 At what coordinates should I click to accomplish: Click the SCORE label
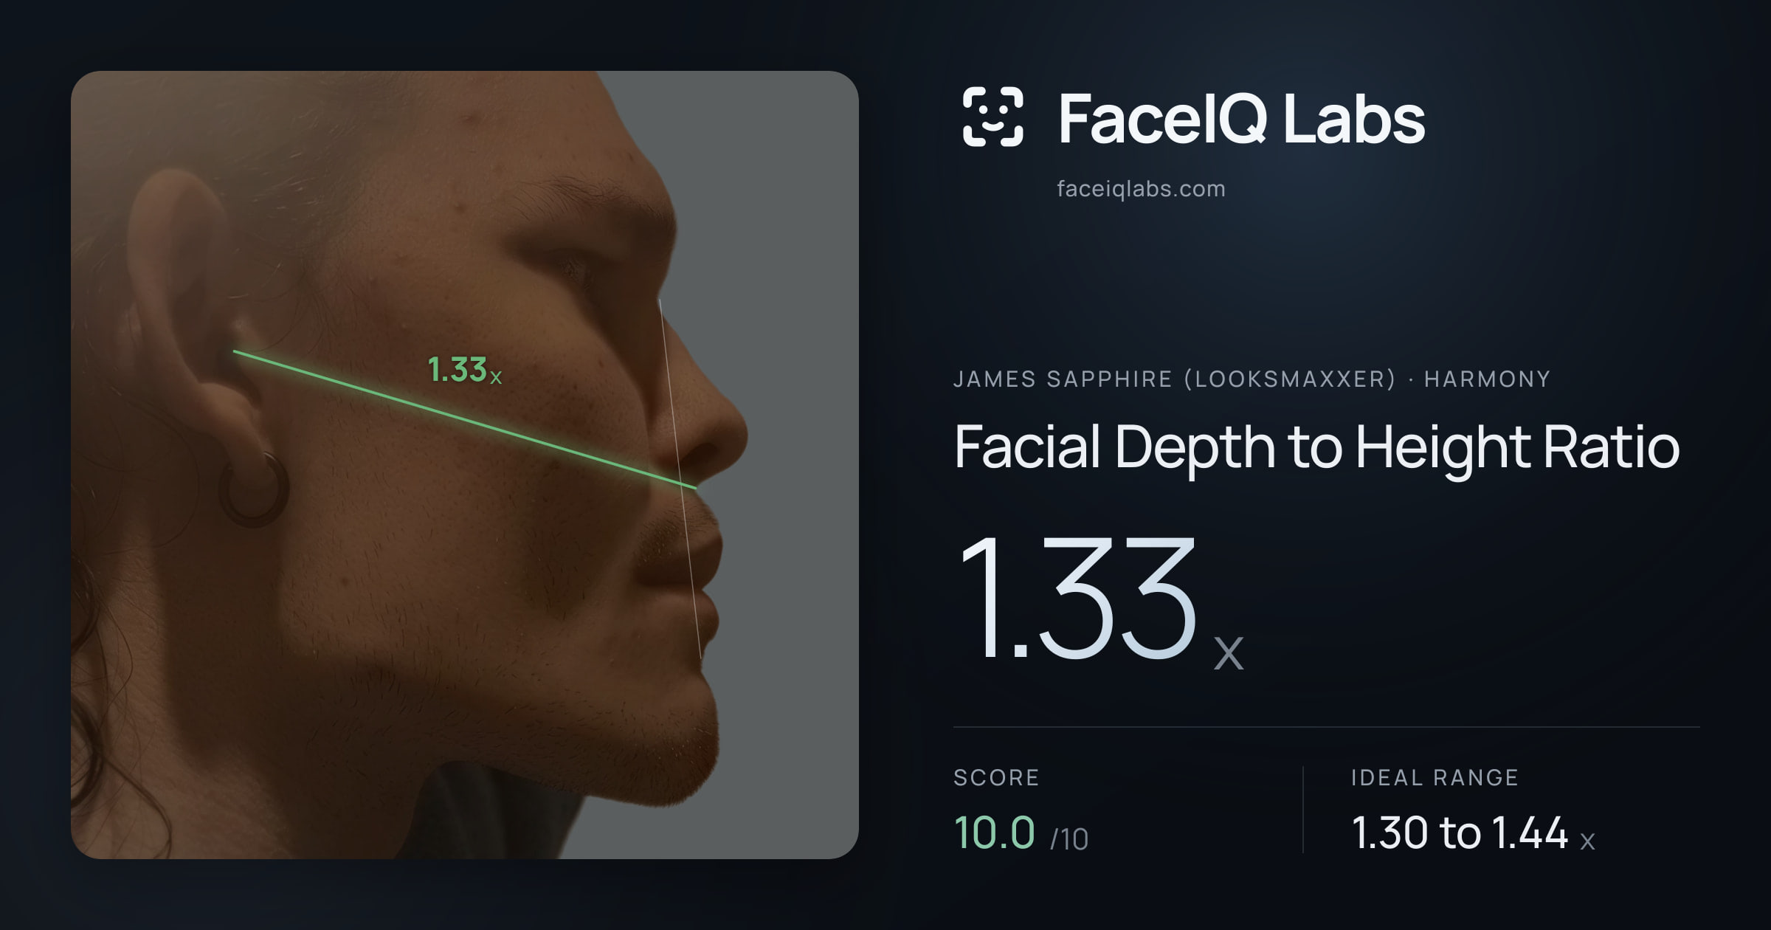point(996,777)
